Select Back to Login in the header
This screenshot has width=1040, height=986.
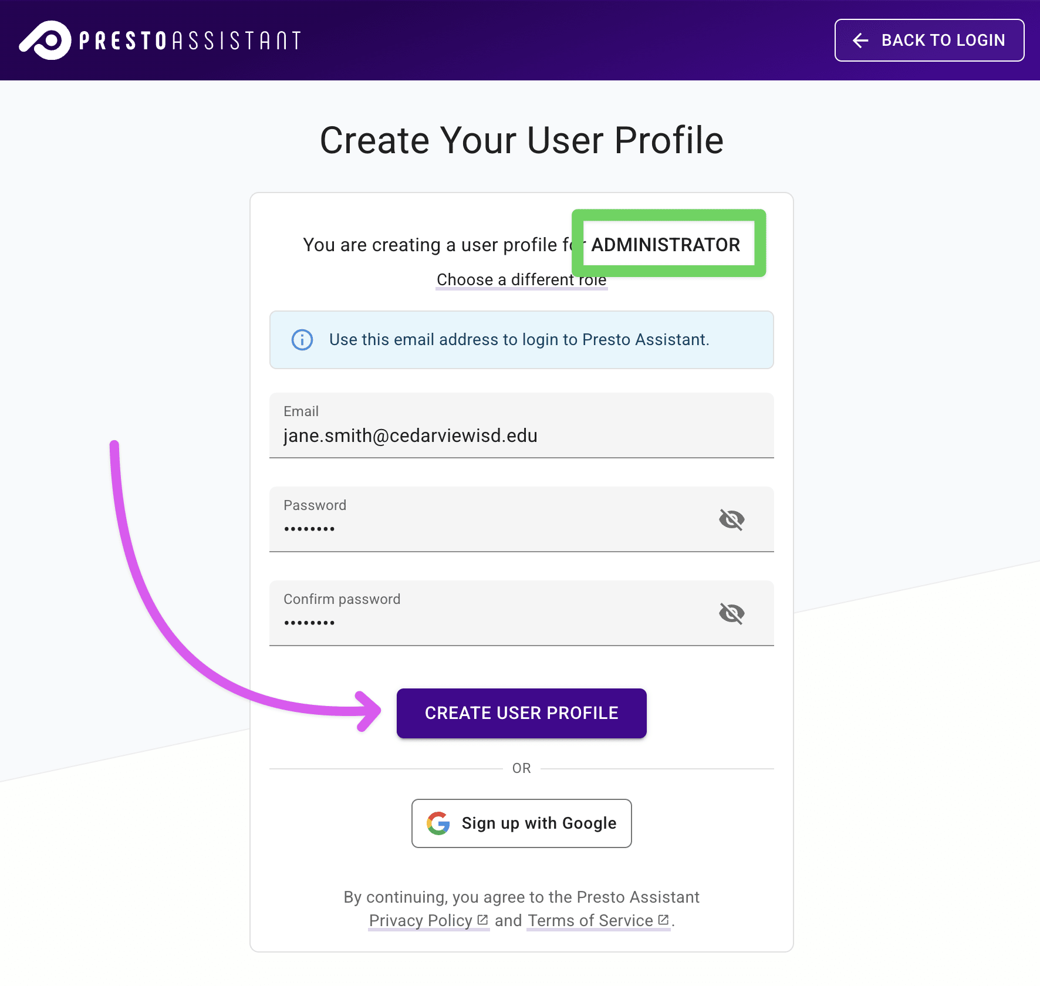tap(930, 40)
